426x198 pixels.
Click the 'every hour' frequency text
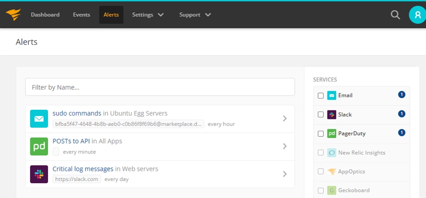221,124
